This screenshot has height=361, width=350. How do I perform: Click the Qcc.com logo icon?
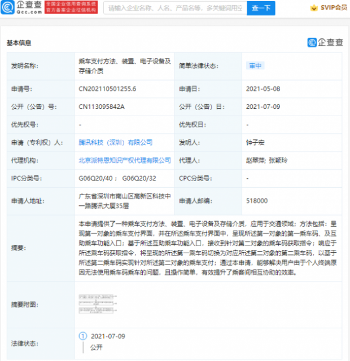(x=7, y=7)
